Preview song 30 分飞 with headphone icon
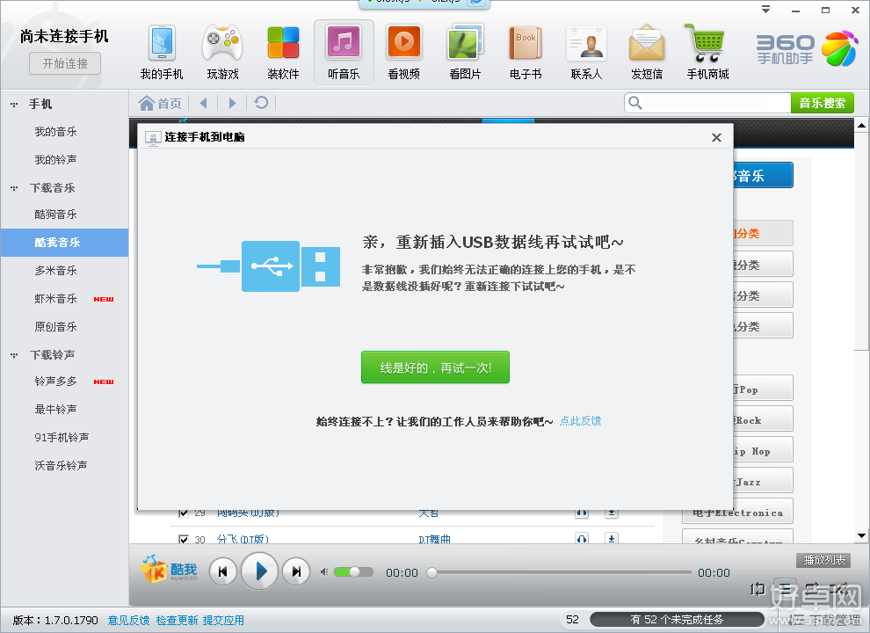This screenshot has width=870, height=633. click(x=582, y=539)
